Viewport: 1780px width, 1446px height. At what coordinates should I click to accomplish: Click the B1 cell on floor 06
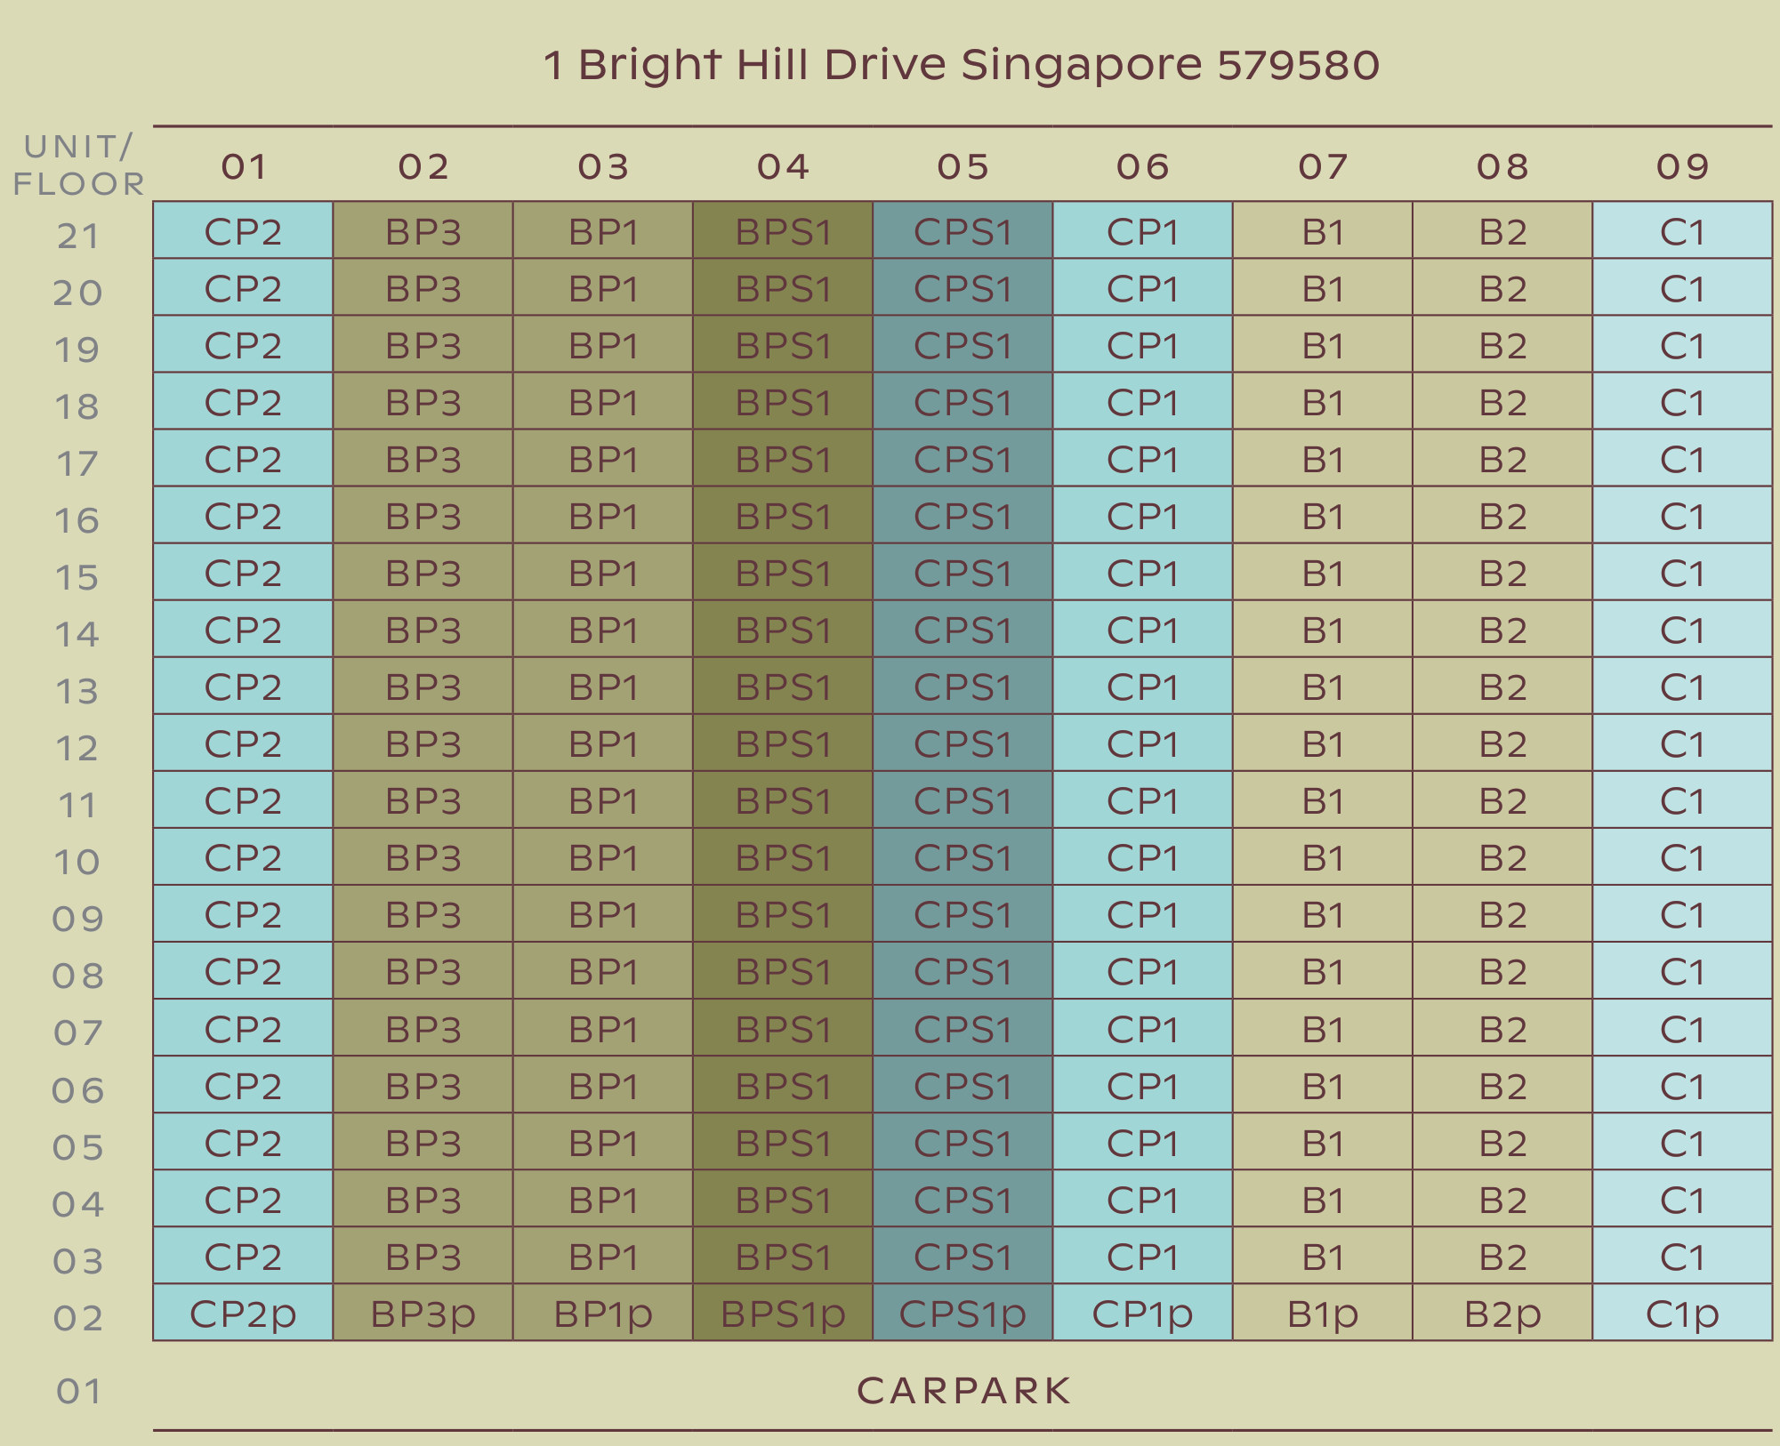(1323, 1084)
